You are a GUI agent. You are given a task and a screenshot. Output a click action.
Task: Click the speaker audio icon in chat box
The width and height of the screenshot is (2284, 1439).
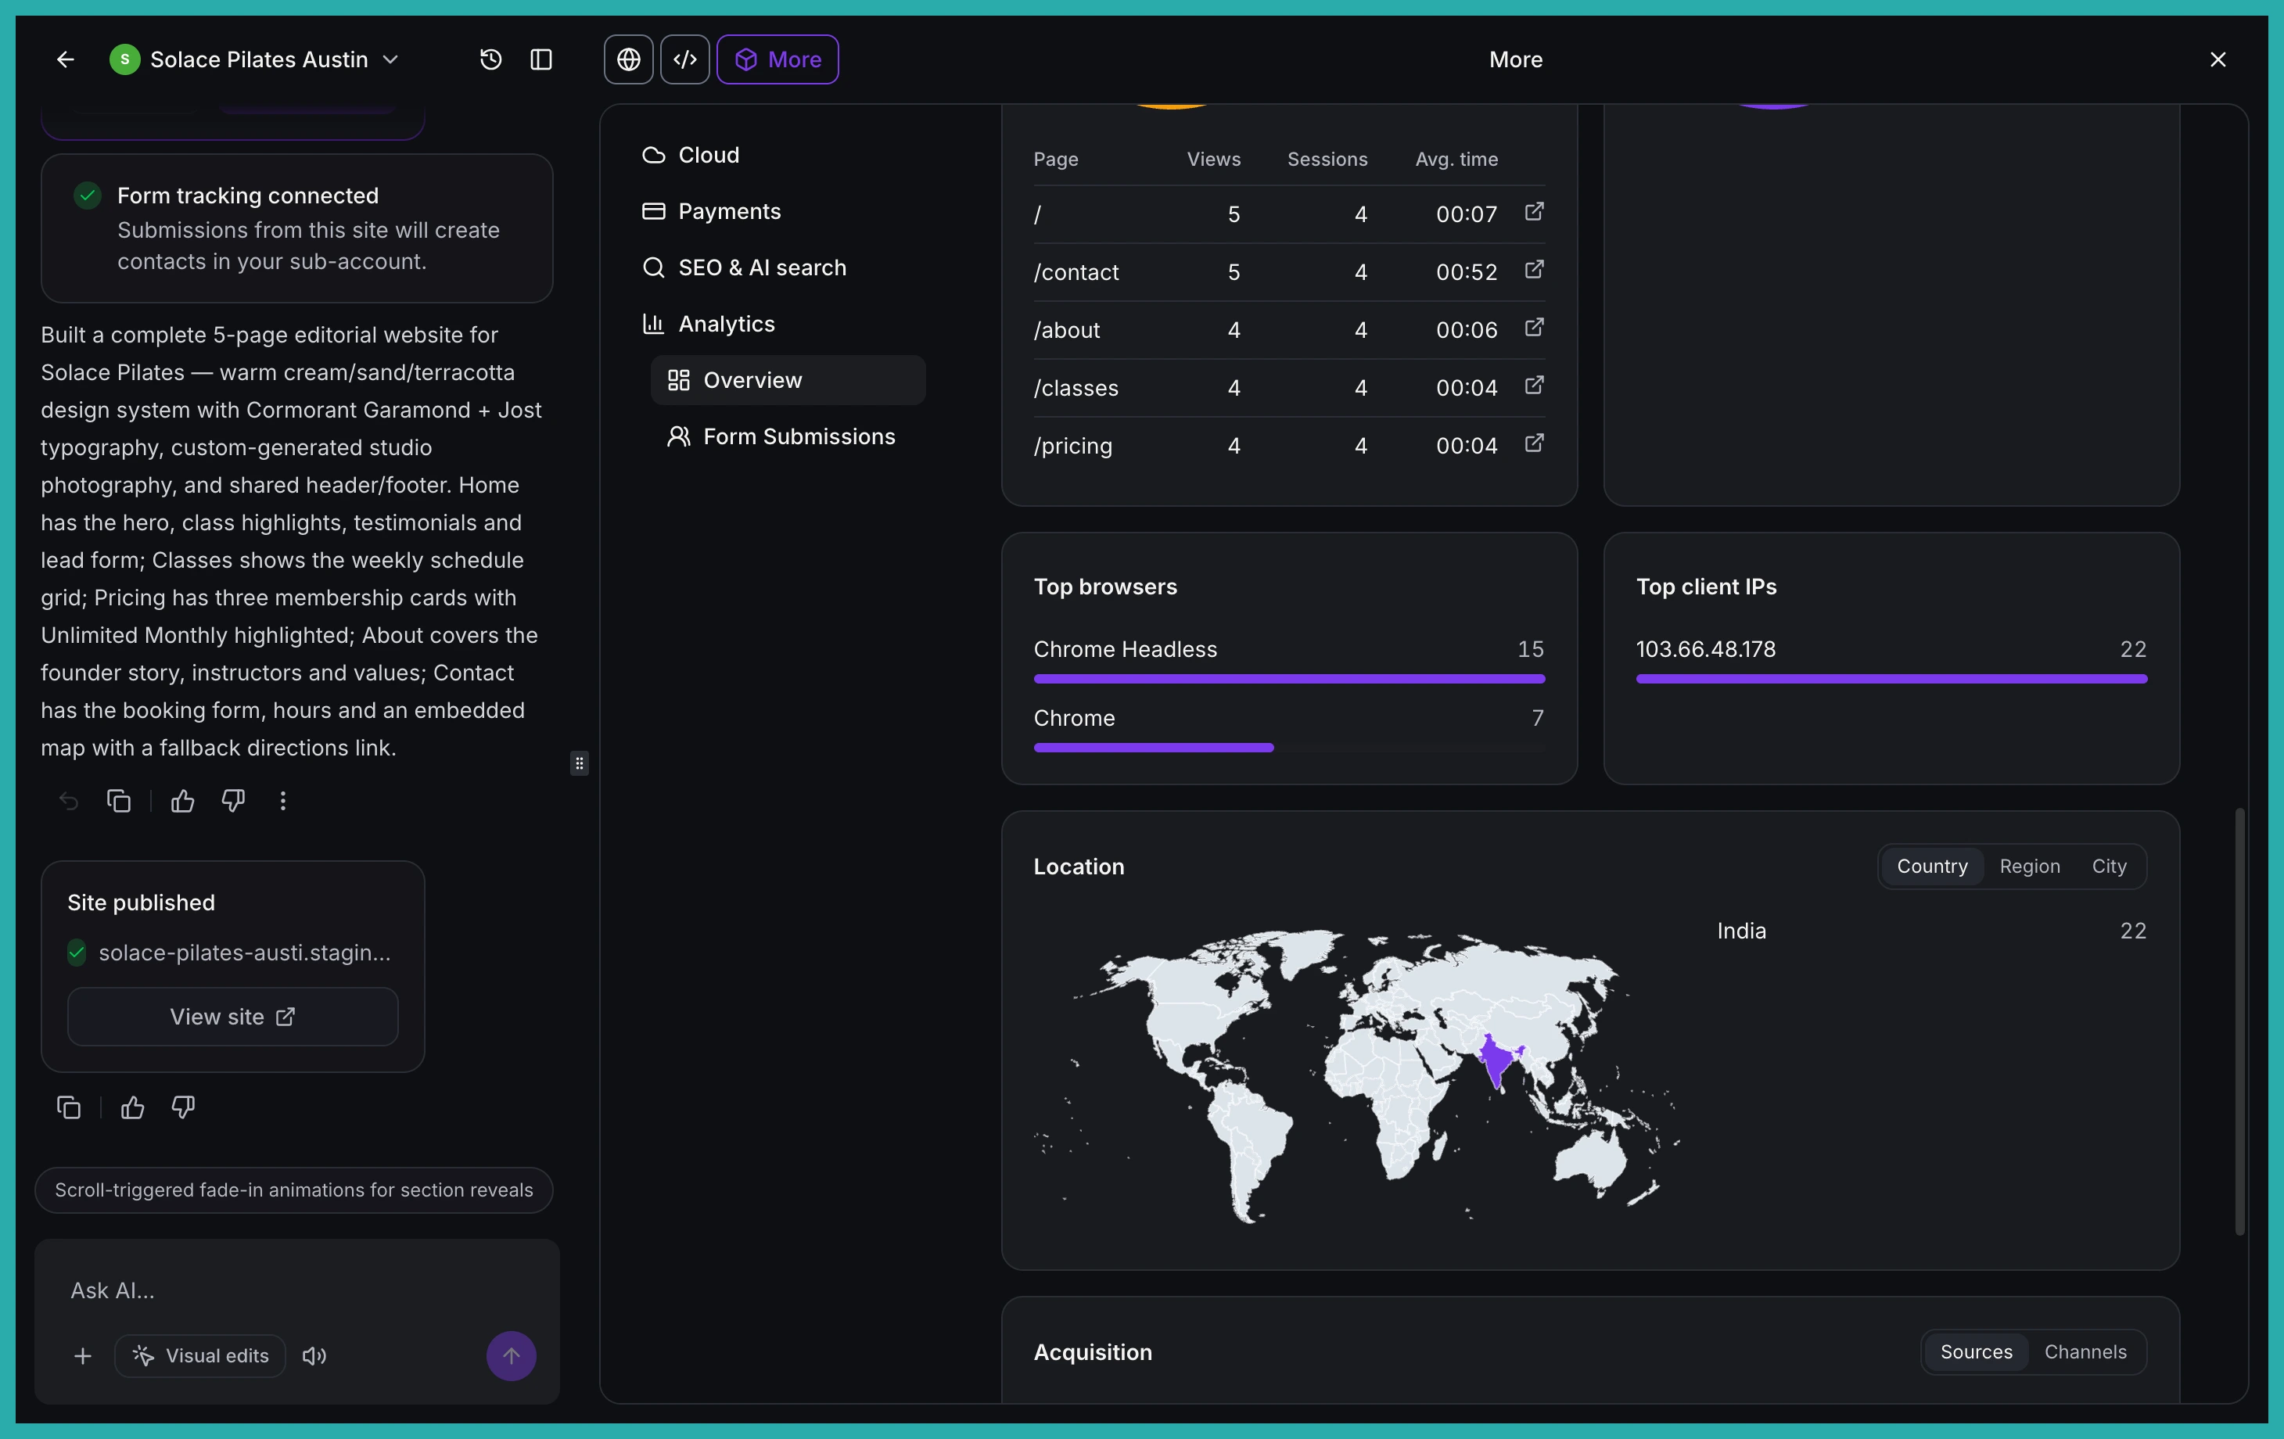point(314,1356)
